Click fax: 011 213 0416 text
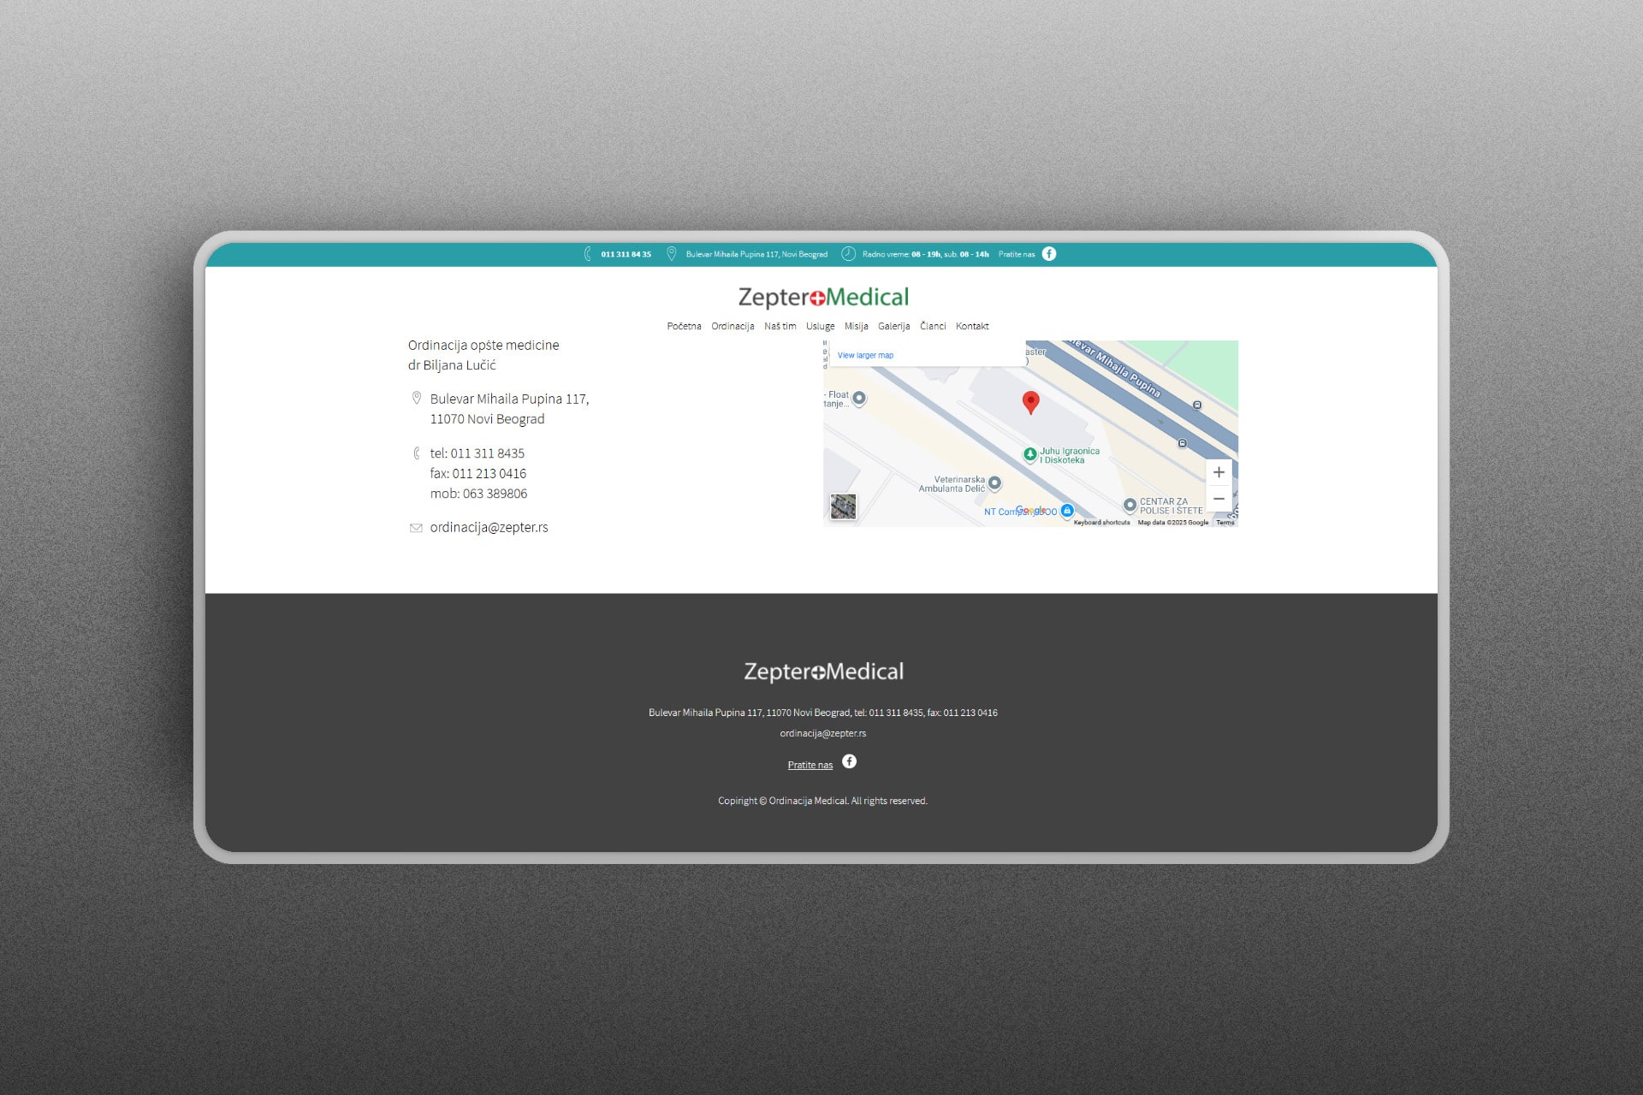The image size is (1643, 1095). pyautogui.click(x=477, y=473)
